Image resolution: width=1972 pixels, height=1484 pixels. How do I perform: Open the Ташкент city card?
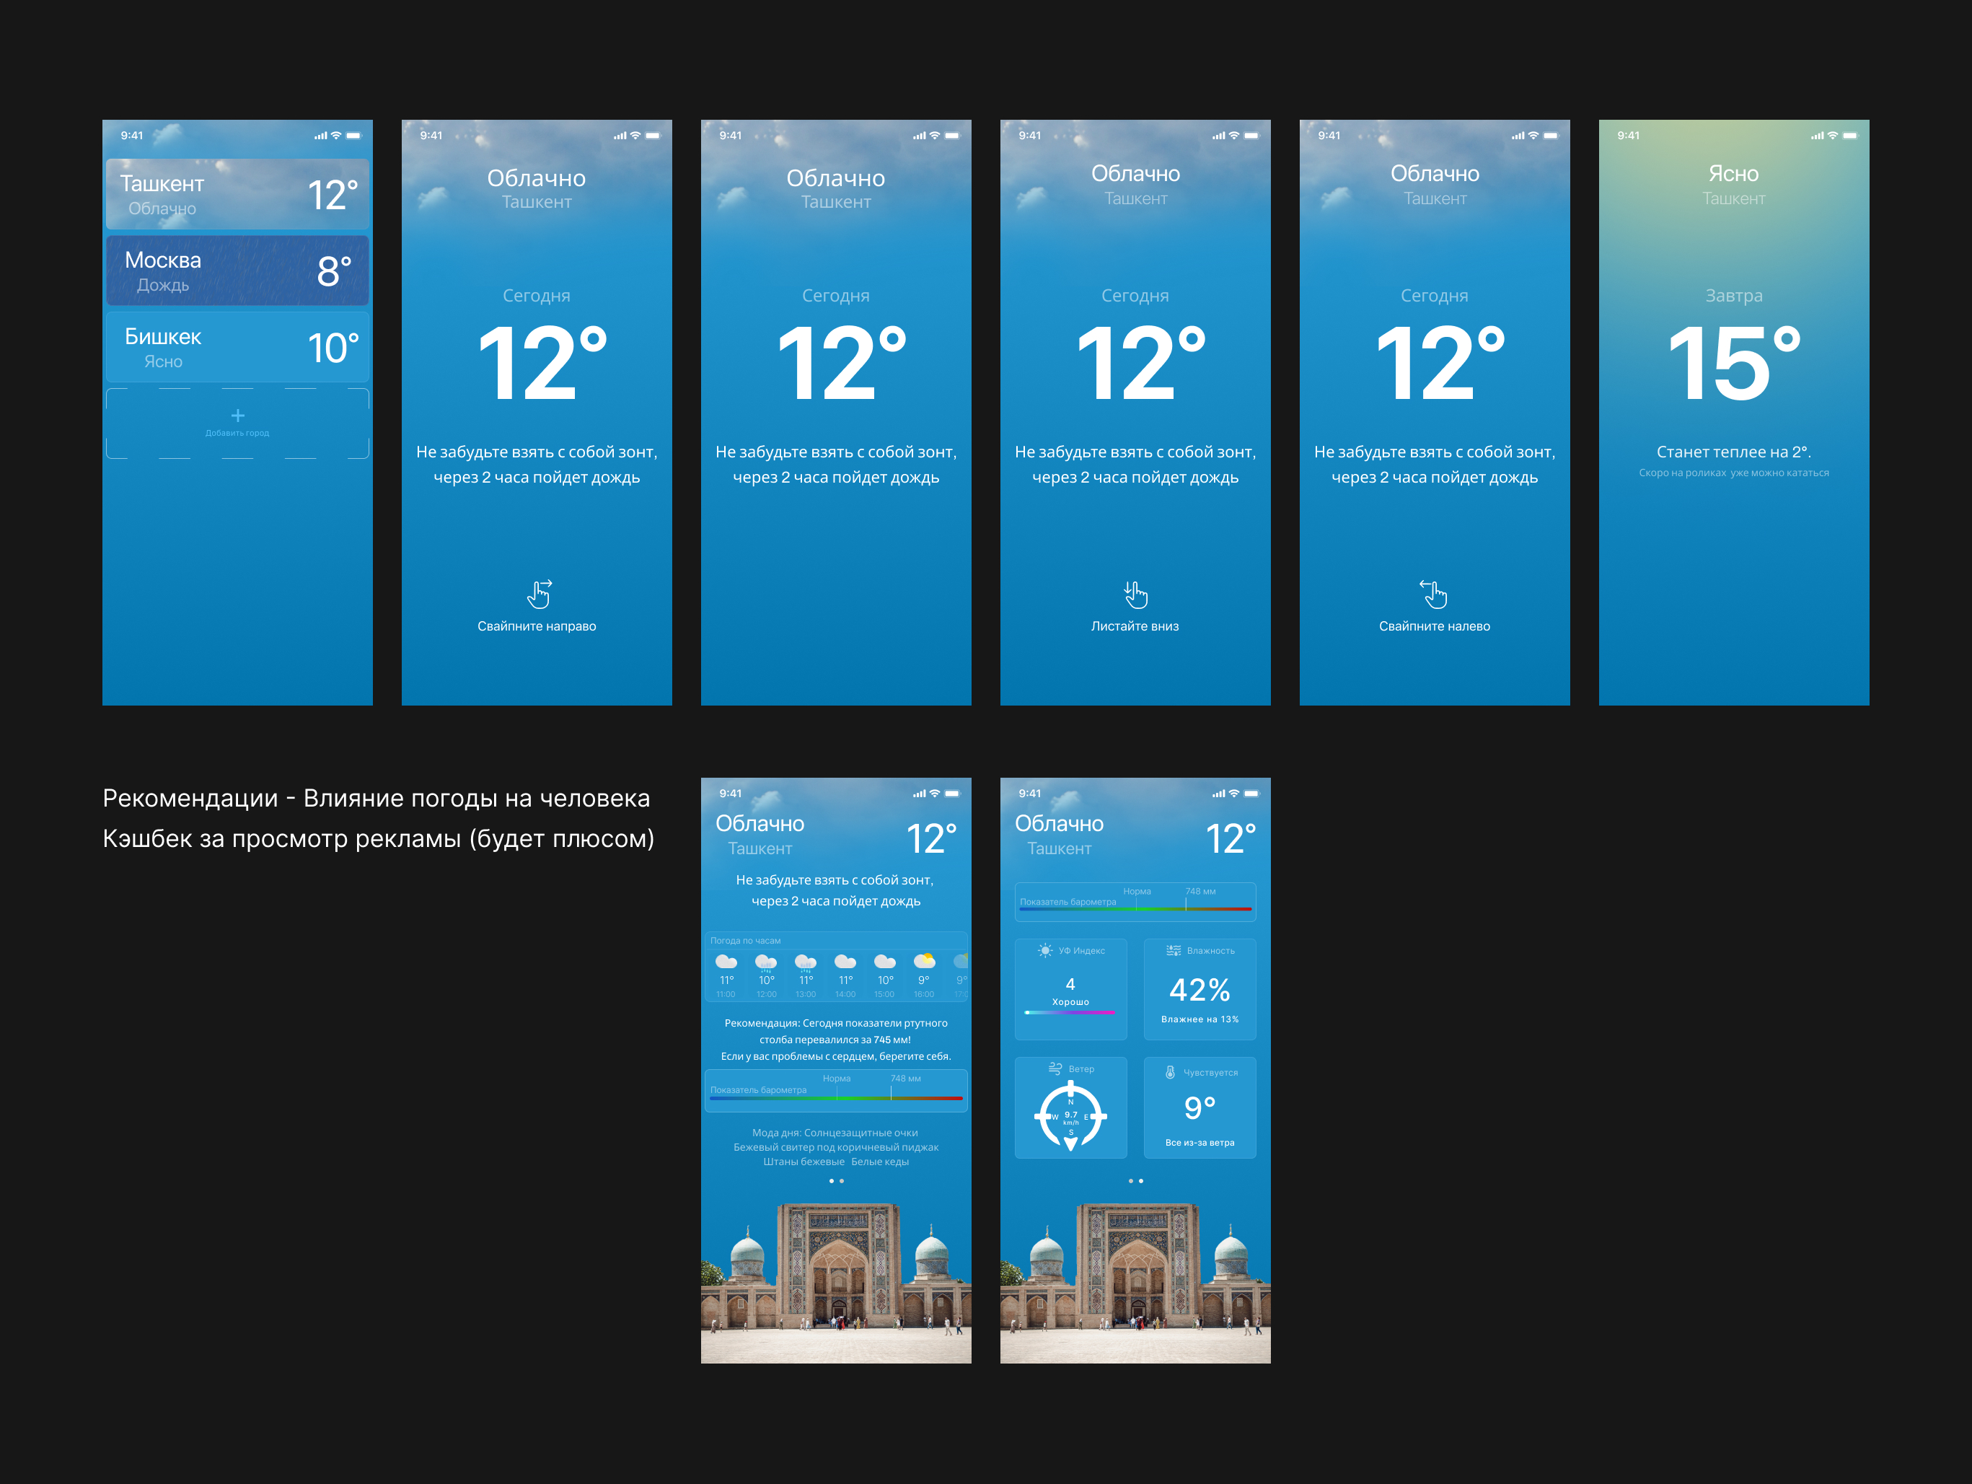click(237, 194)
